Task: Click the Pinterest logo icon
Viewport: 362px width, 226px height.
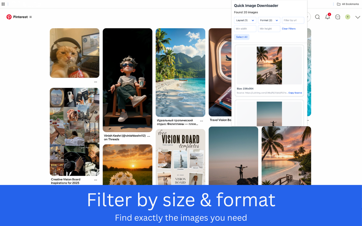Action: tap(9, 17)
